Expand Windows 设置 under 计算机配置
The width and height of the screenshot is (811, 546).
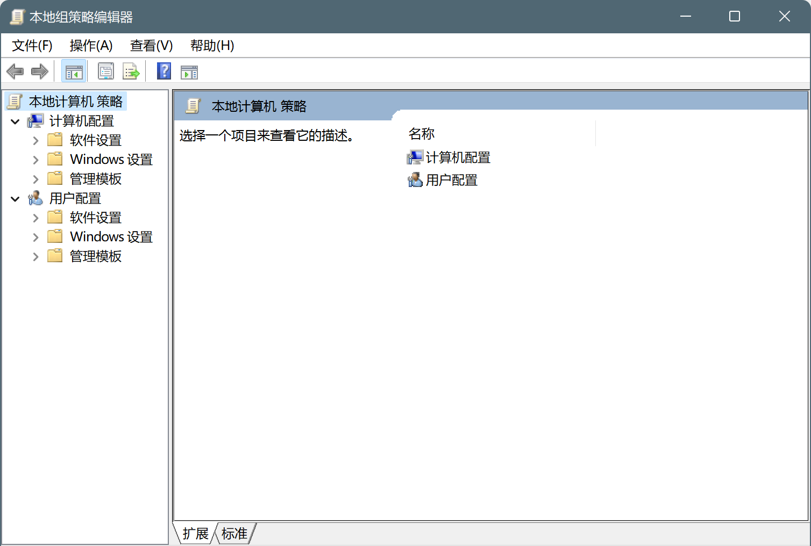click(35, 160)
